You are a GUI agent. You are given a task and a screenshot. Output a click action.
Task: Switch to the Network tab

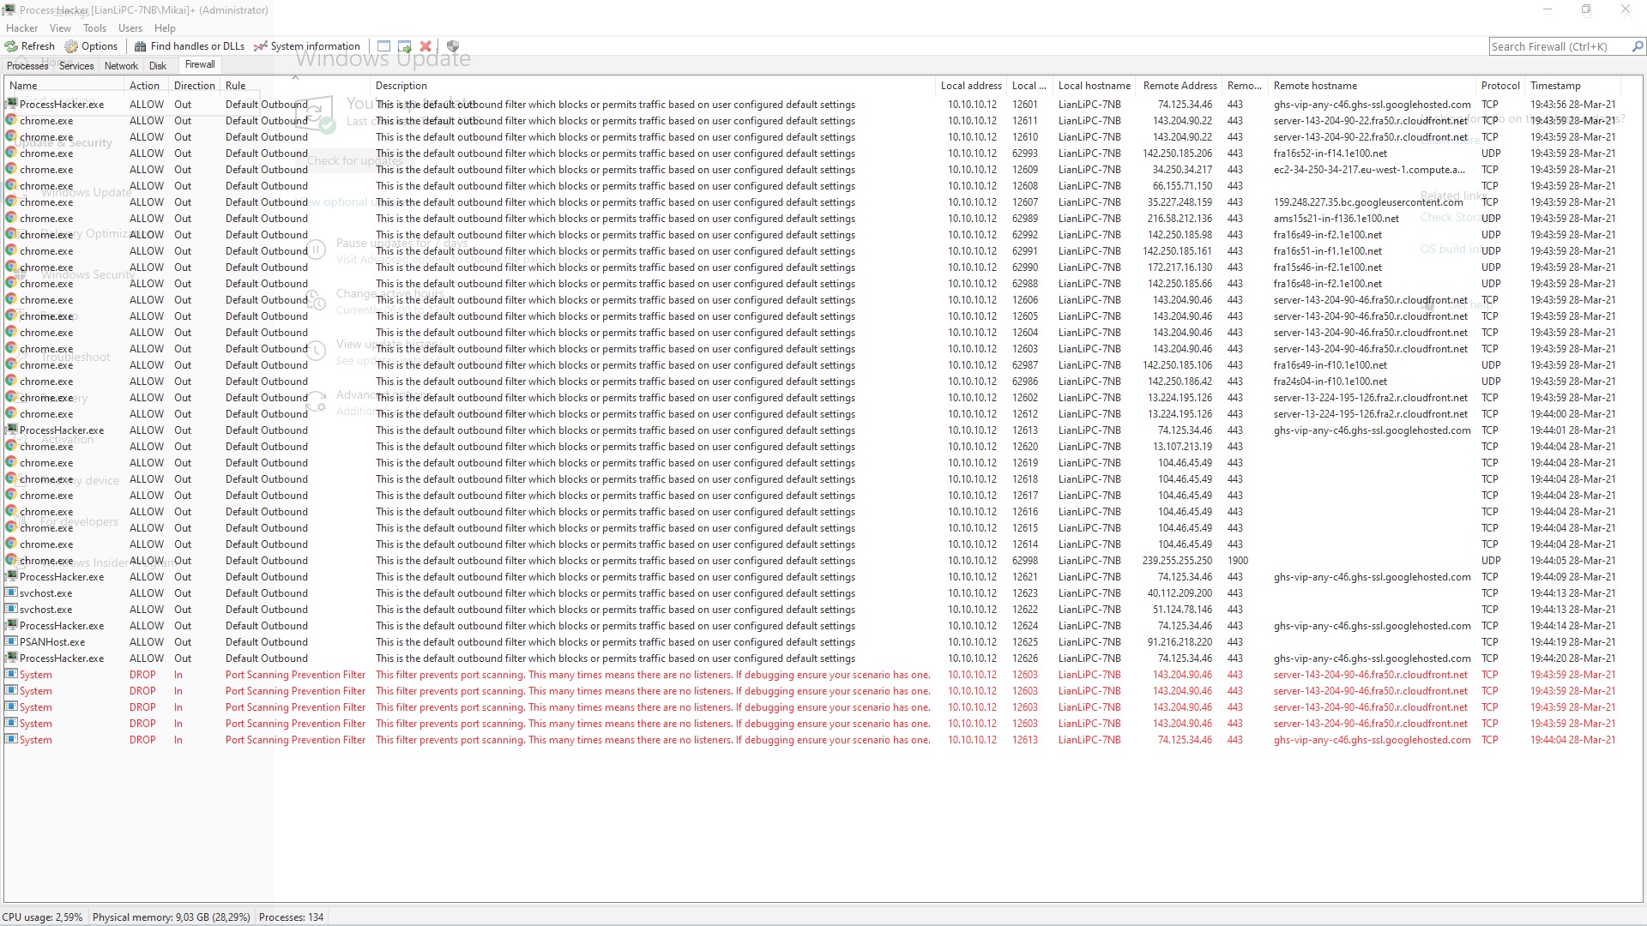121,66
